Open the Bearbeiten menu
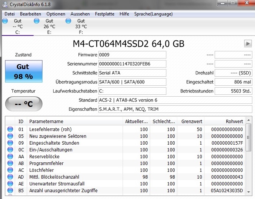 (31, 14)
